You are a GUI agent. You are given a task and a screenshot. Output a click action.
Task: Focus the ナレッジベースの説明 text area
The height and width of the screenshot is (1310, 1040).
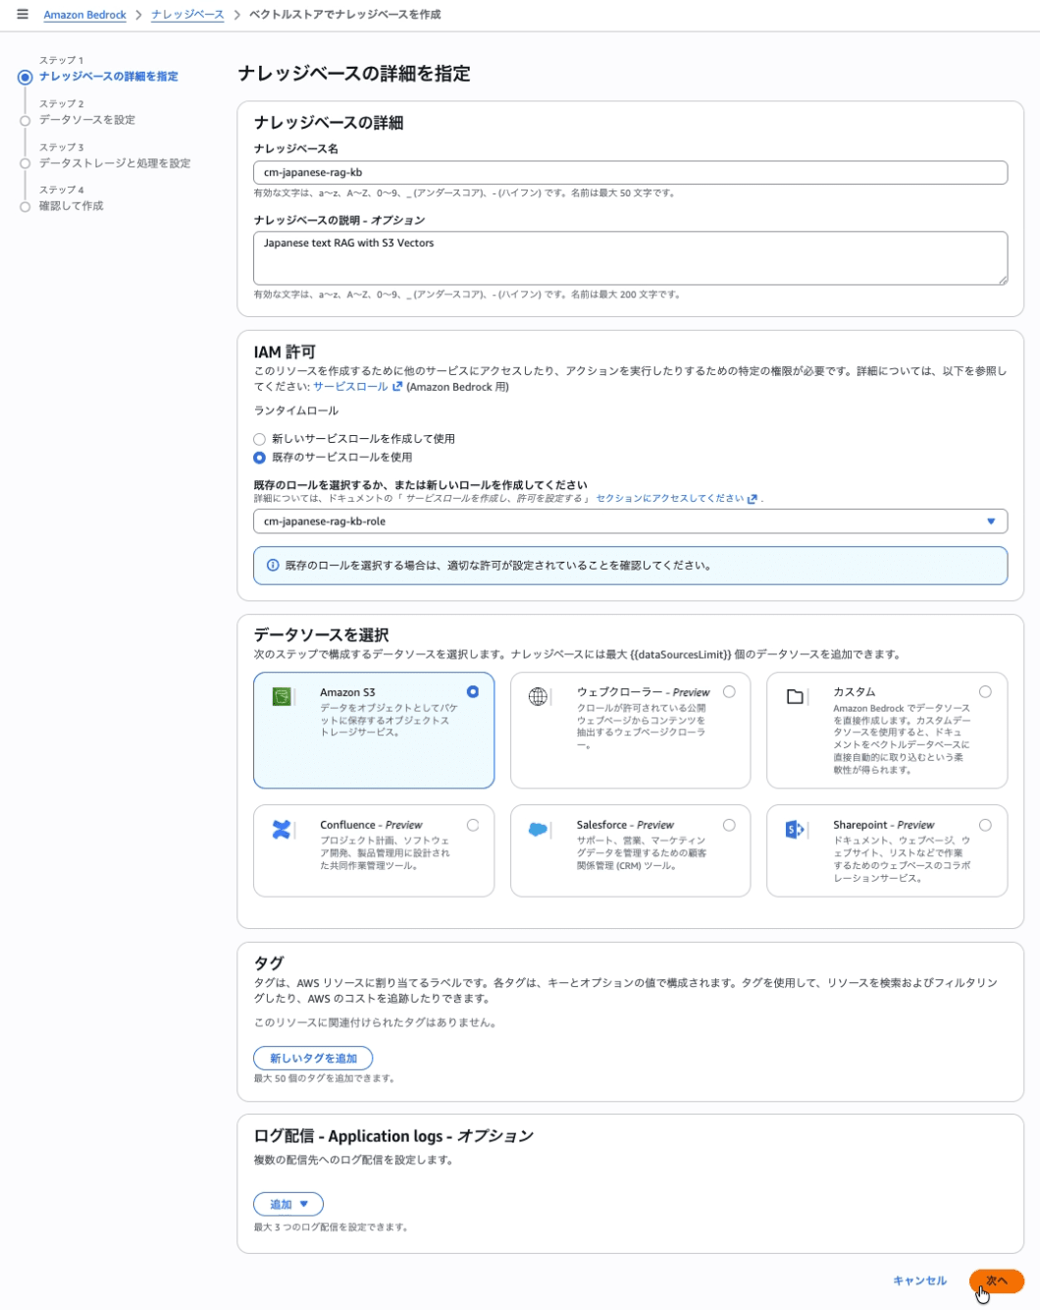pyautogui.click(x=630, y=257)
